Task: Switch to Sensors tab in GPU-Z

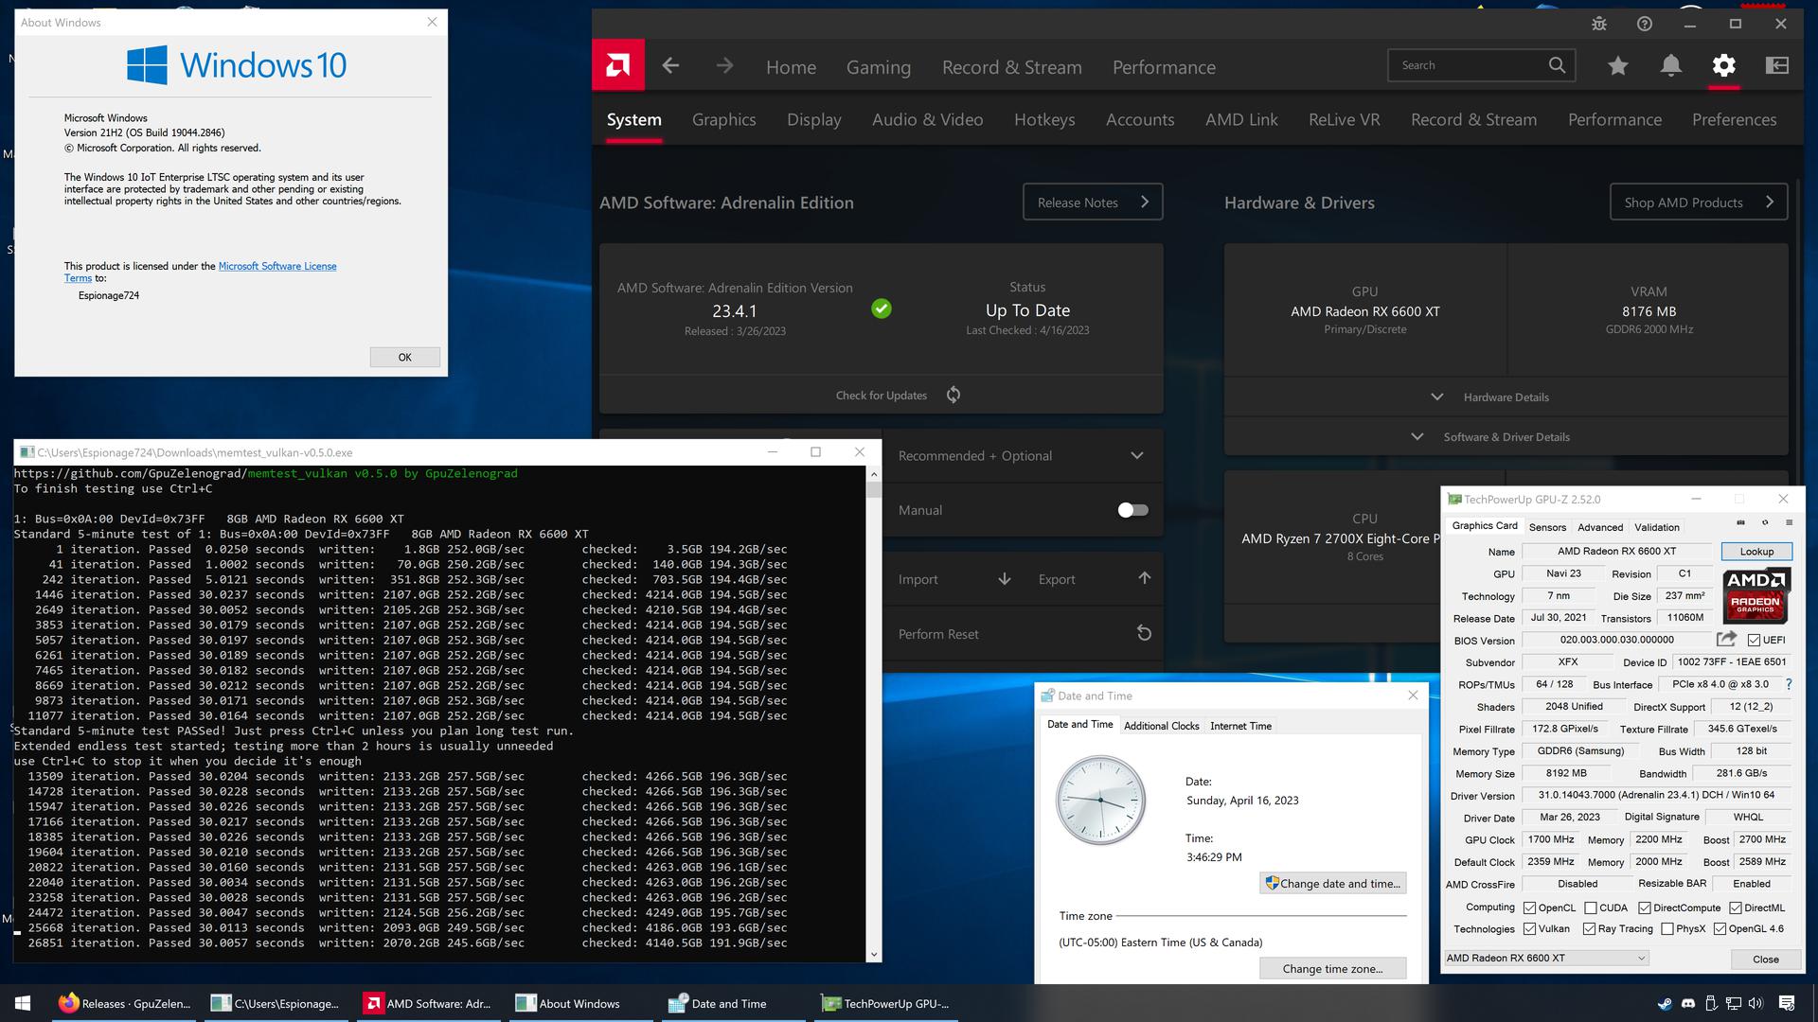Action: [x=1547, y=527]
